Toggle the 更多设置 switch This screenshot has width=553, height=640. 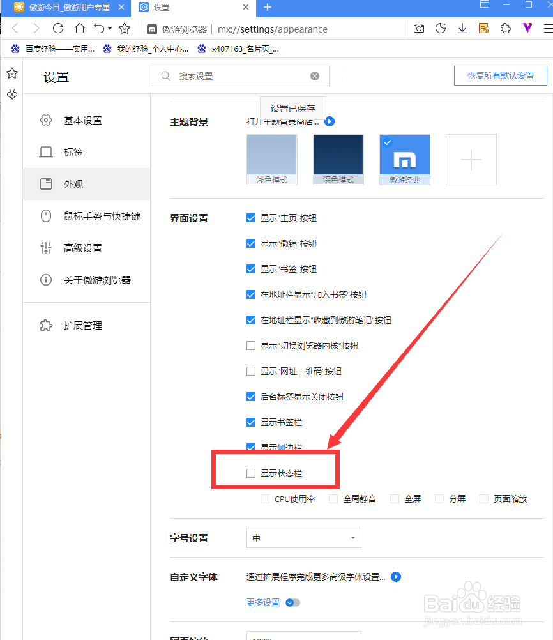pyautogui.click(x=292, y=602)
